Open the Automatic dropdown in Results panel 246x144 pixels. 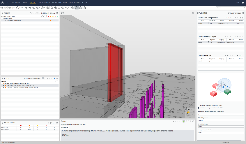(37, 79)
